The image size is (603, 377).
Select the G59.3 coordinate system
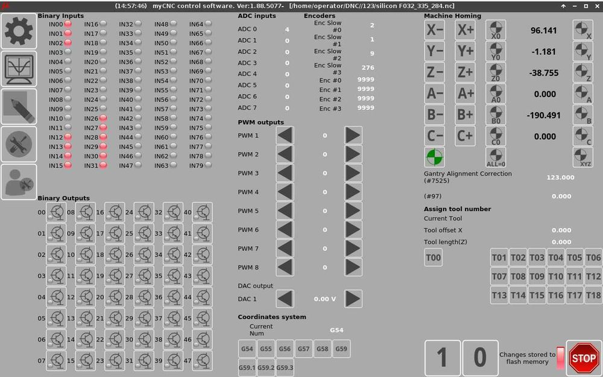[x=285, y=367]
